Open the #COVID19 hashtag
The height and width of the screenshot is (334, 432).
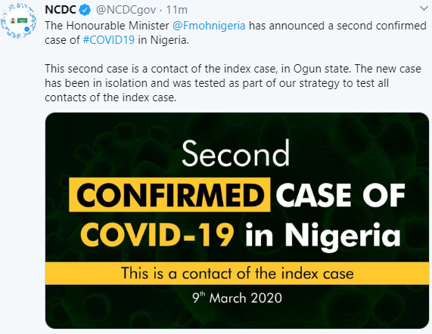(109, 40)
